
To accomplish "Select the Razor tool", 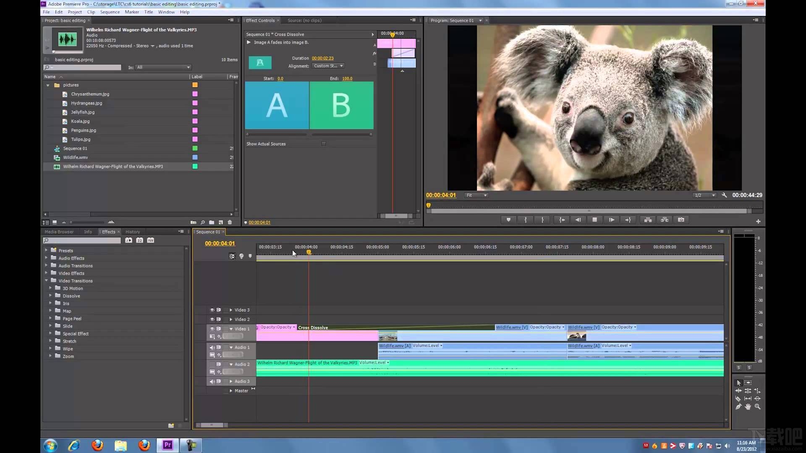I will pyautogui.click(x=738, y=399).
